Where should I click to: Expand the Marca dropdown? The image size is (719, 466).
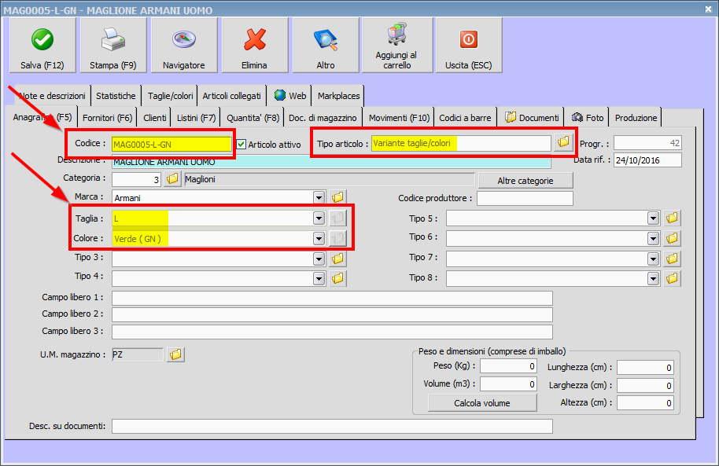coord(319,197)
